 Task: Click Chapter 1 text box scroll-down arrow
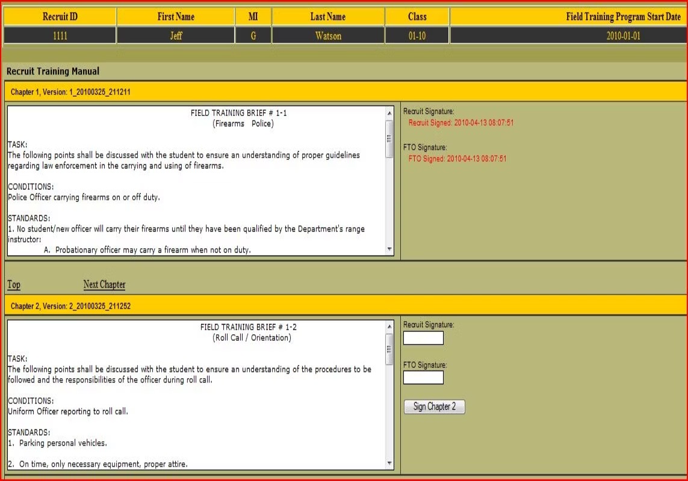(x=389, y=249)
